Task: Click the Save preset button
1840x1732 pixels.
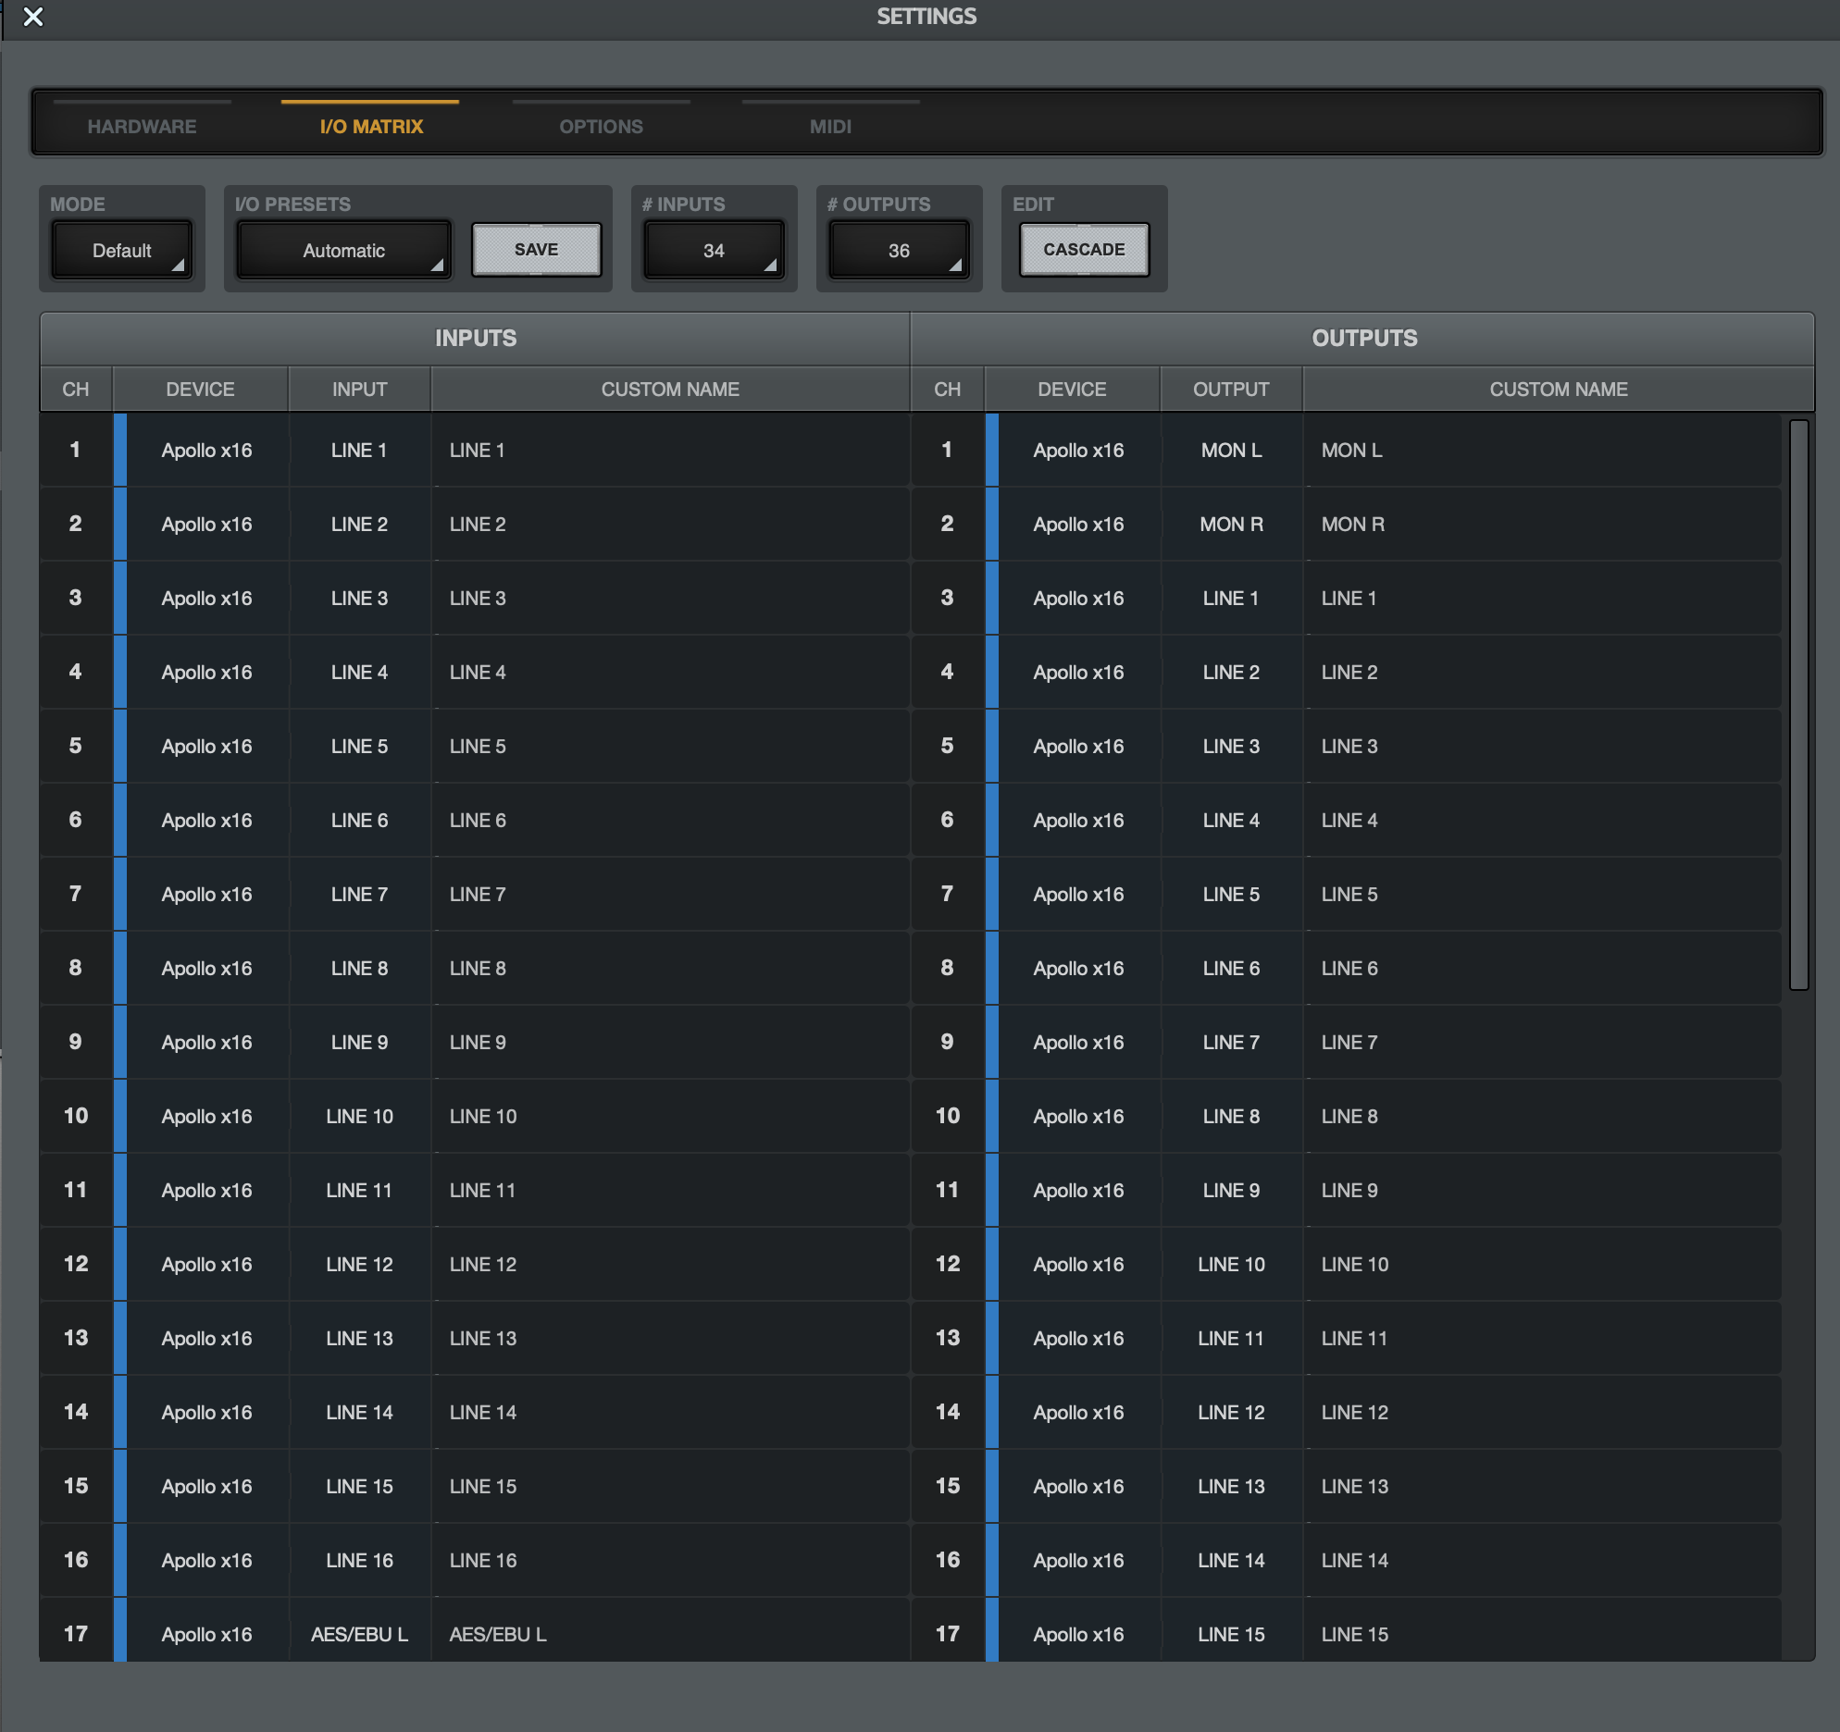Action: tap(536, 250)
